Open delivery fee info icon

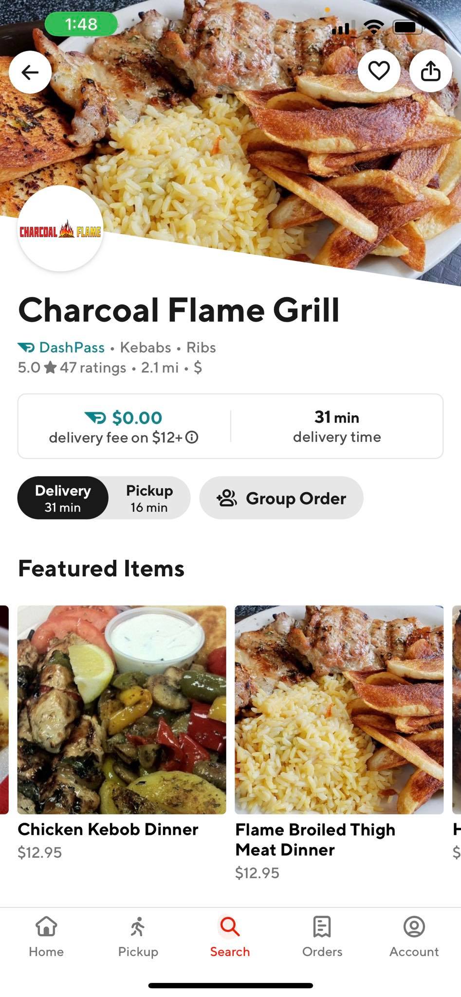(x=192, y=438)
